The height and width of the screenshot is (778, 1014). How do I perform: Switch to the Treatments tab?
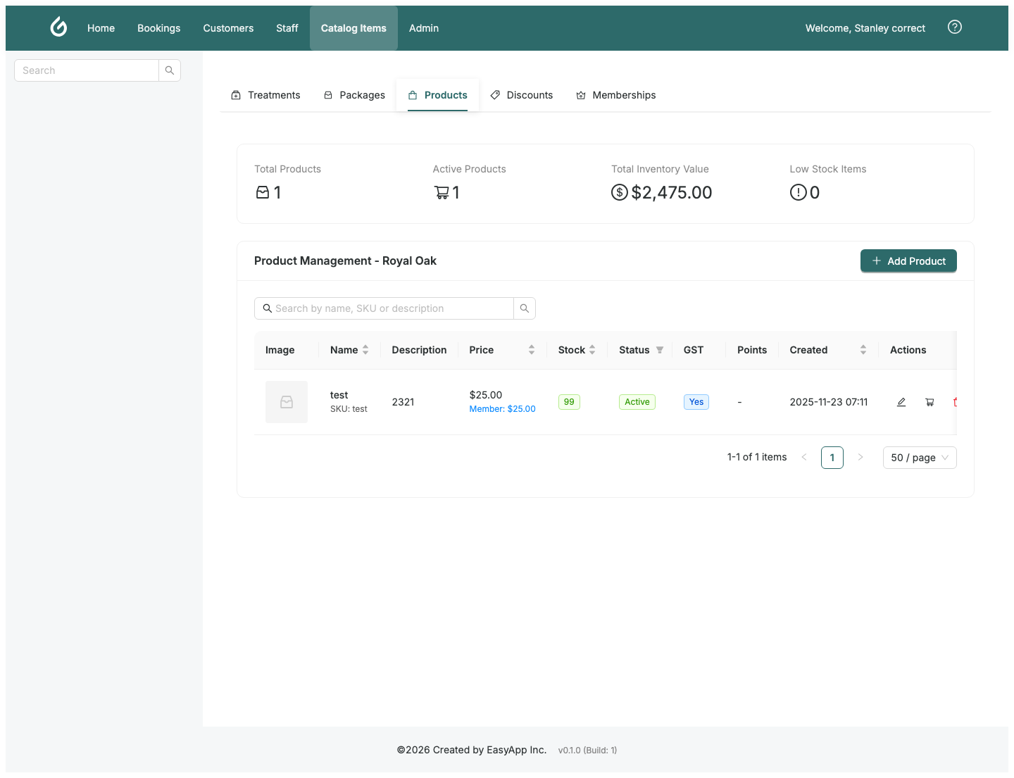(265, 95)
